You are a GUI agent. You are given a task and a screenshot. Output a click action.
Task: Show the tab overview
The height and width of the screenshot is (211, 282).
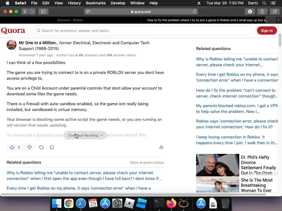275,12
